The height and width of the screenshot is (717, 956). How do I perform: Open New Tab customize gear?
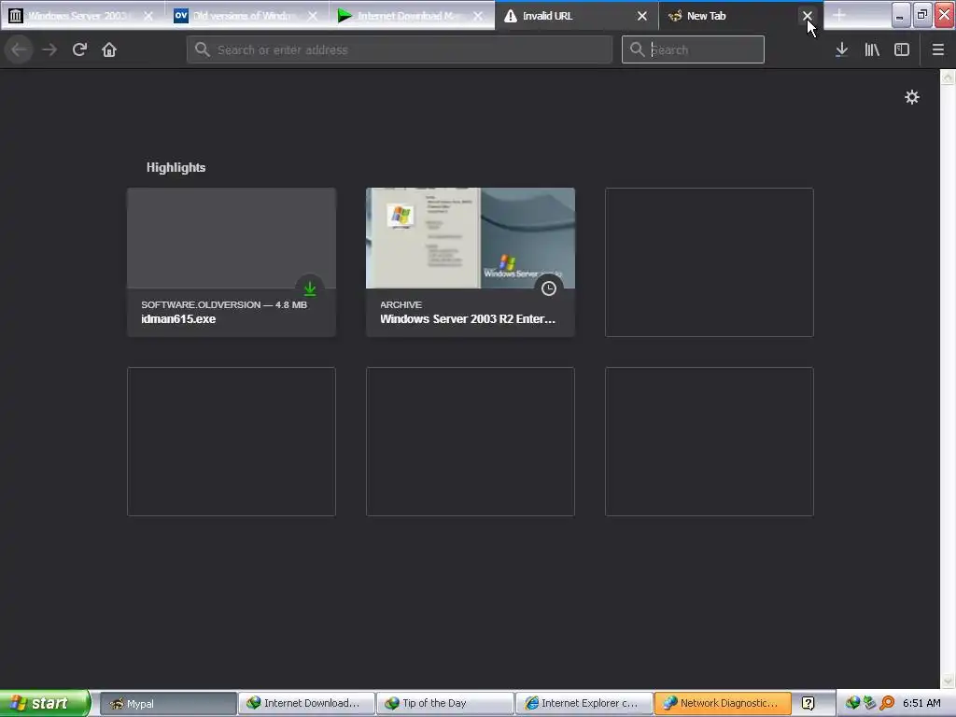click(x=911, y=97)
